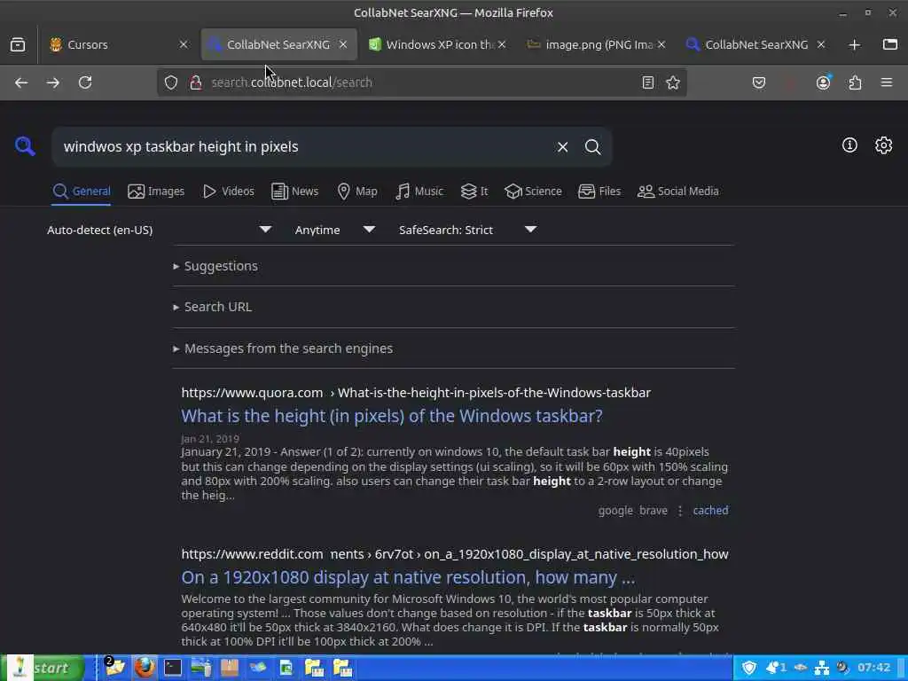Launch Firefox from the taskbar
This screenshot has width=908, height=681.
145,668
